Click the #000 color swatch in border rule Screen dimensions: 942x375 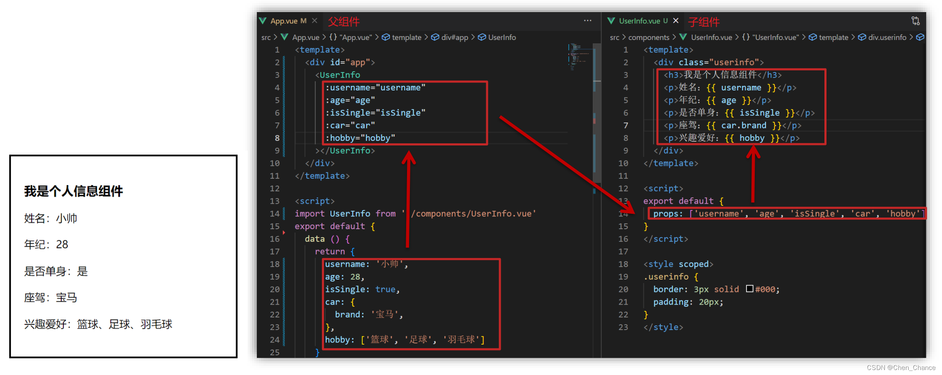[x=749, y=289]
